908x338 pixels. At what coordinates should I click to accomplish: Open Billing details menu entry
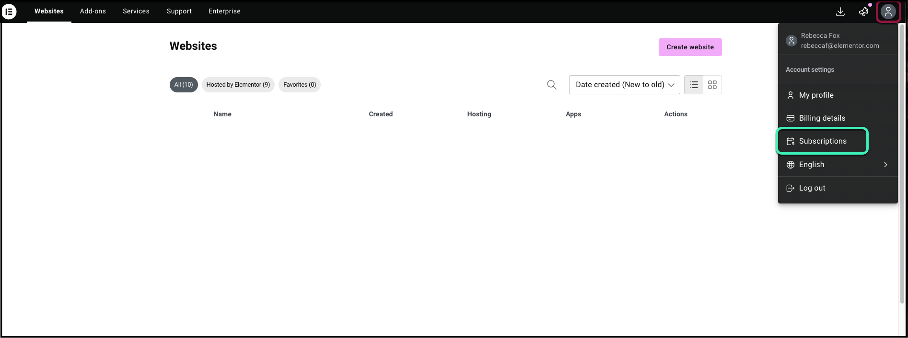pyautogui.click(x=822, y=118)
